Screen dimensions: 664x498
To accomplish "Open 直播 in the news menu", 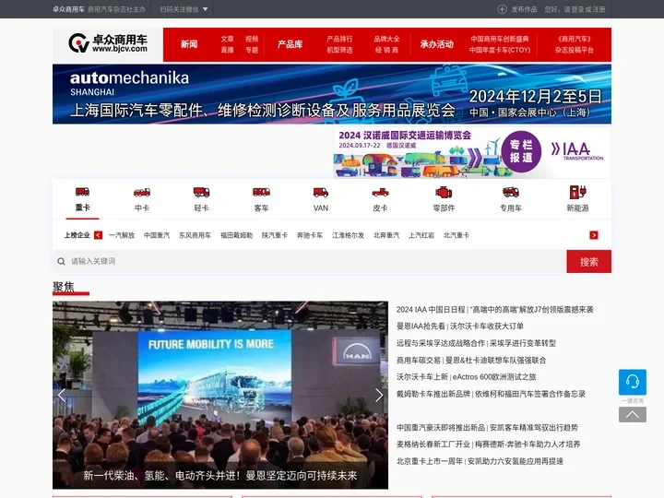I will point(228,50).
